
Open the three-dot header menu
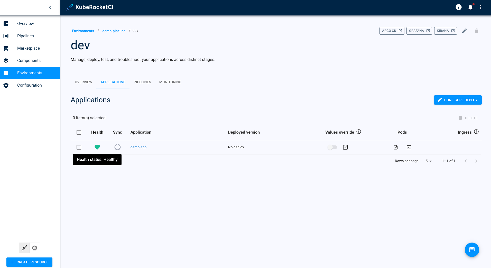pyautogui.click(x=480, y=7)
